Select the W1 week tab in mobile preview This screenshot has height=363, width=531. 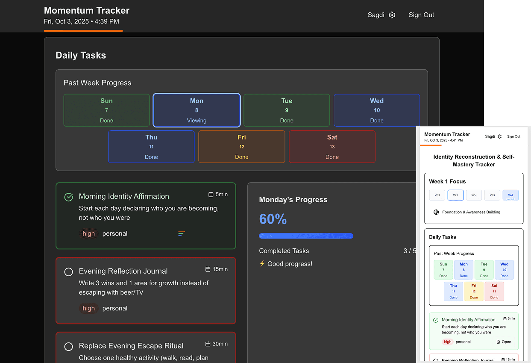point(455,195)
